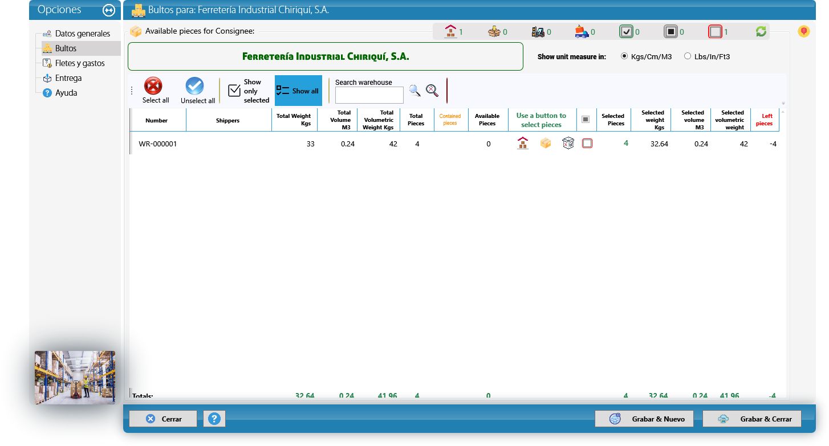829x446 pixels.
Task: Click the delivery truck counter icon
Action: (582, 32)
